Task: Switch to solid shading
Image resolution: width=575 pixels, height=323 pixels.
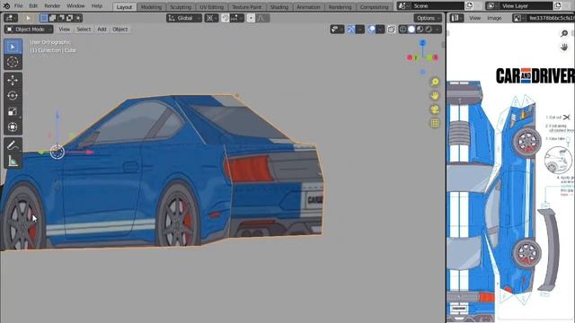Action: 411,30
